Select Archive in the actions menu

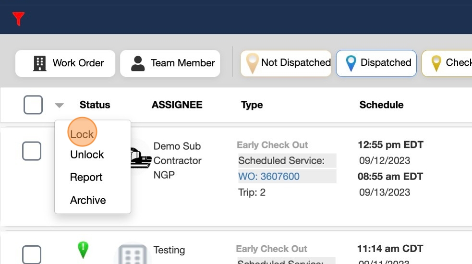88,200
